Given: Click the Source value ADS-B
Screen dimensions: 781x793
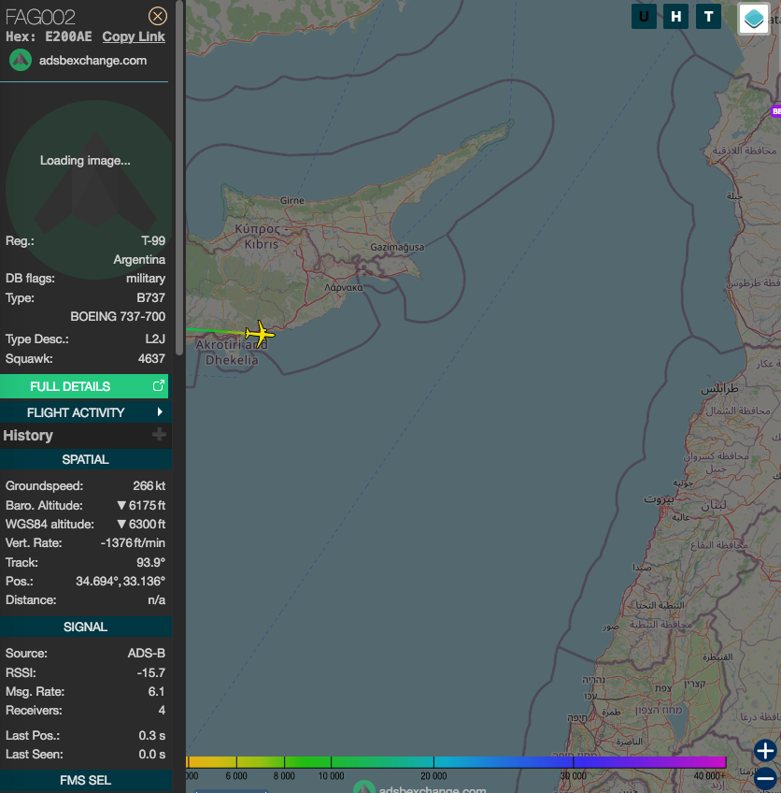Looking at the screenshot, I should tap(147, 653).
